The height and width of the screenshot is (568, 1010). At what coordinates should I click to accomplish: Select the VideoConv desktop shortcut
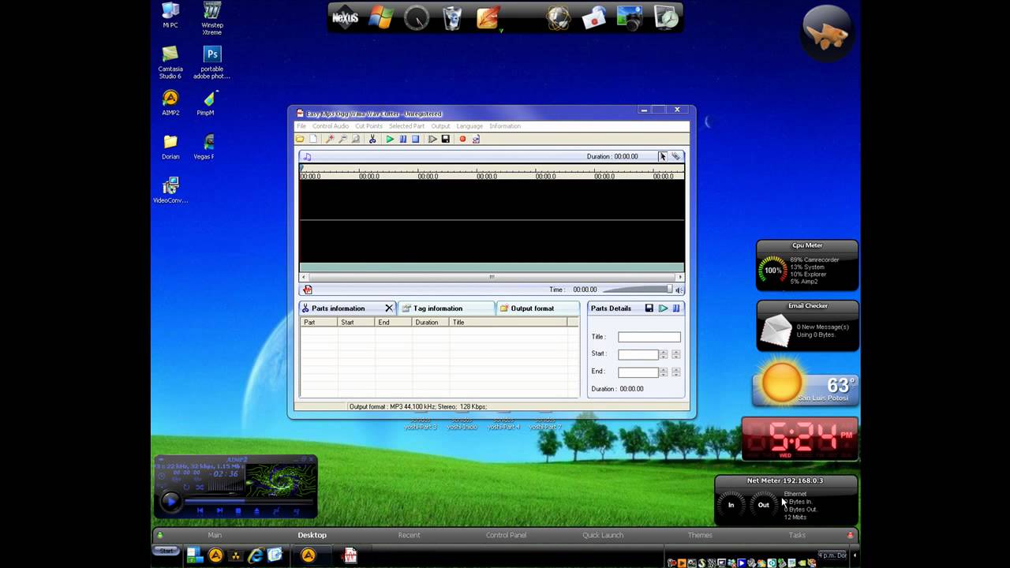[x=170, y=191]
